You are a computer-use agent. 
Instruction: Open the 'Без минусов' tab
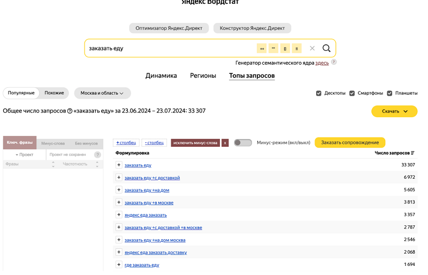point(86,143)
